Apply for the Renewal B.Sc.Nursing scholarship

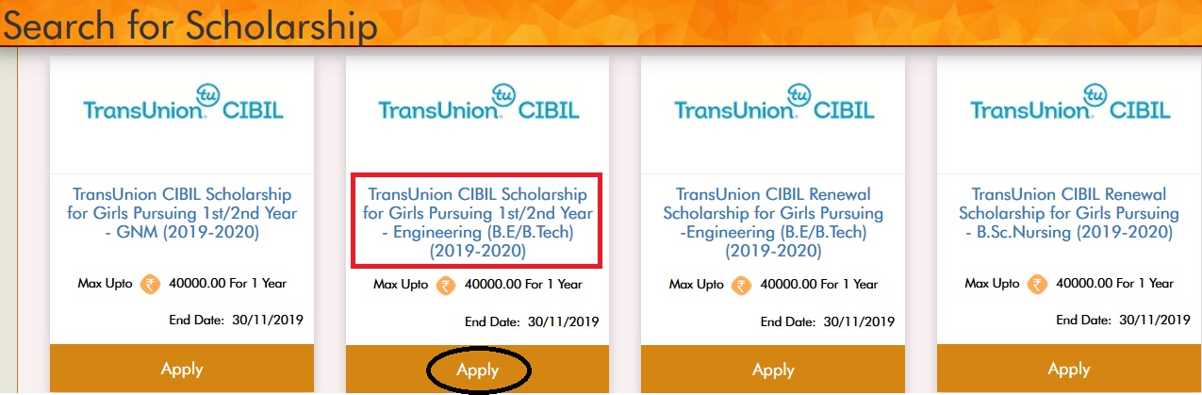tap(1070, 370)
